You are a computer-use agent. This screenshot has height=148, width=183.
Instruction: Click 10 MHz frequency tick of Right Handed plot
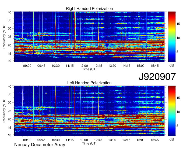click(9, 61)
